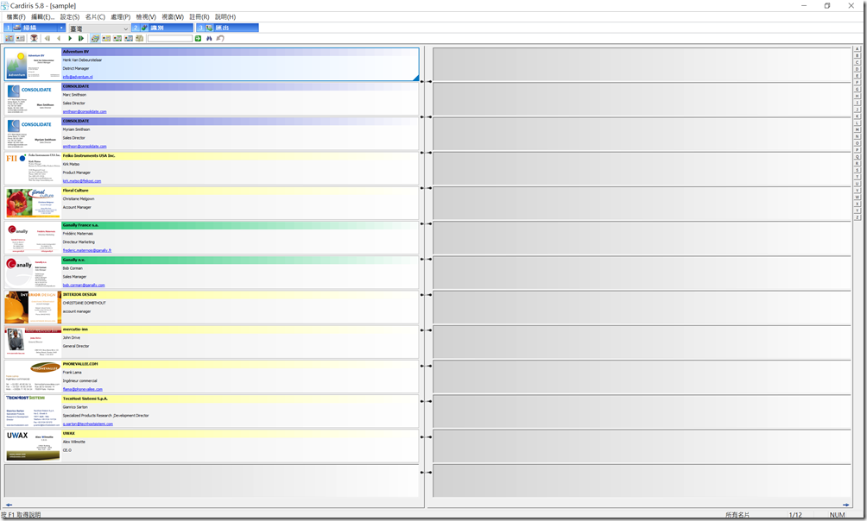This screenshot has width=867, height=521.
Task: Click the toolbar search input field
Action: (170, 38)
